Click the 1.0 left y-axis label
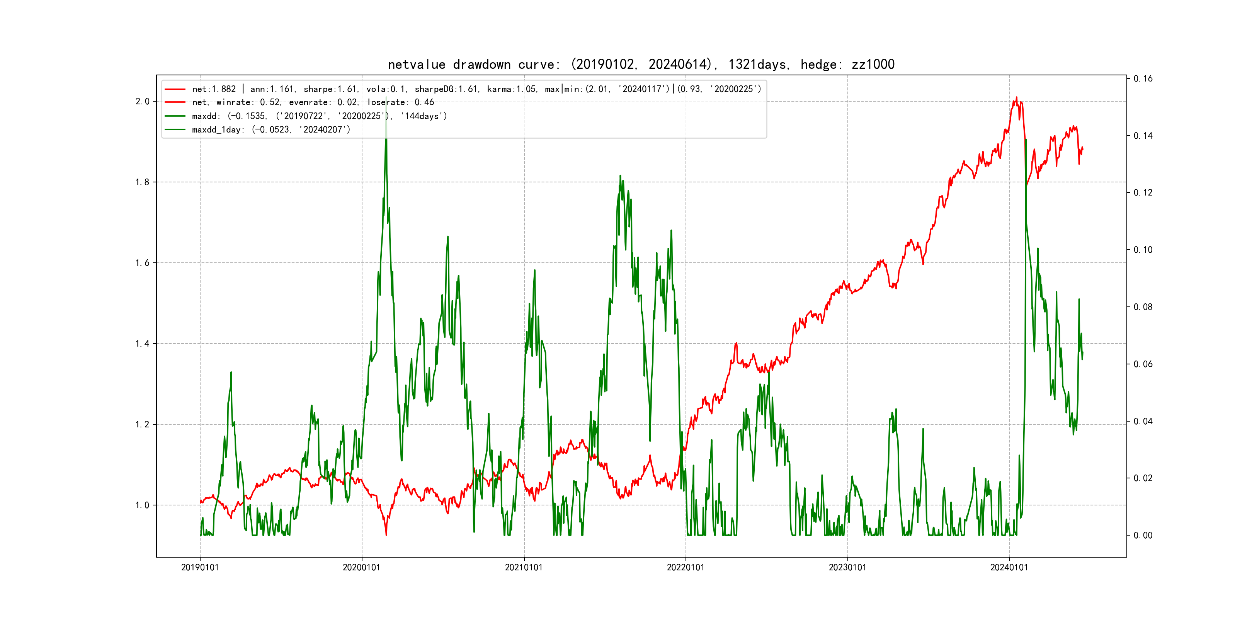This screenshot has width=1252, height=626. 142,505
